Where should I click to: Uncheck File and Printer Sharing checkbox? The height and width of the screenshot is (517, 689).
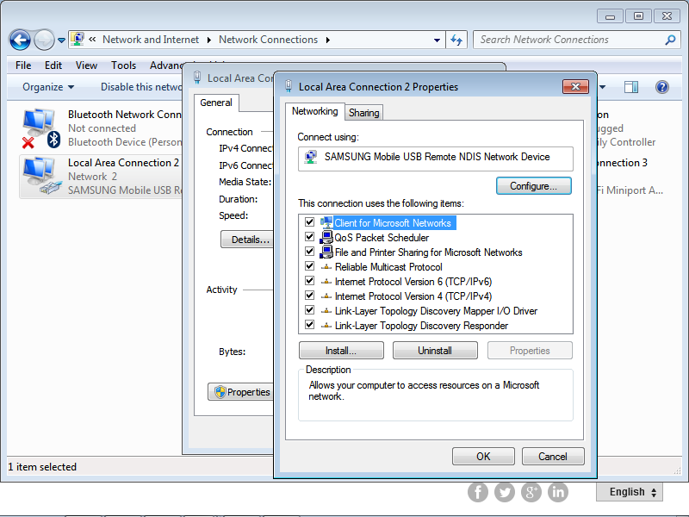coord(310,252)
